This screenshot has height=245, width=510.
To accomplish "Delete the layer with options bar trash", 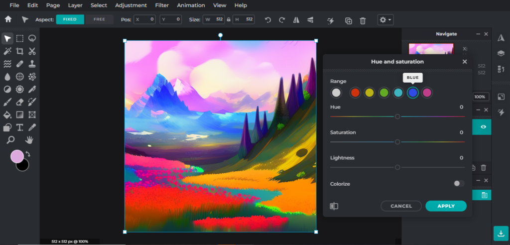I will click(363, 20).
